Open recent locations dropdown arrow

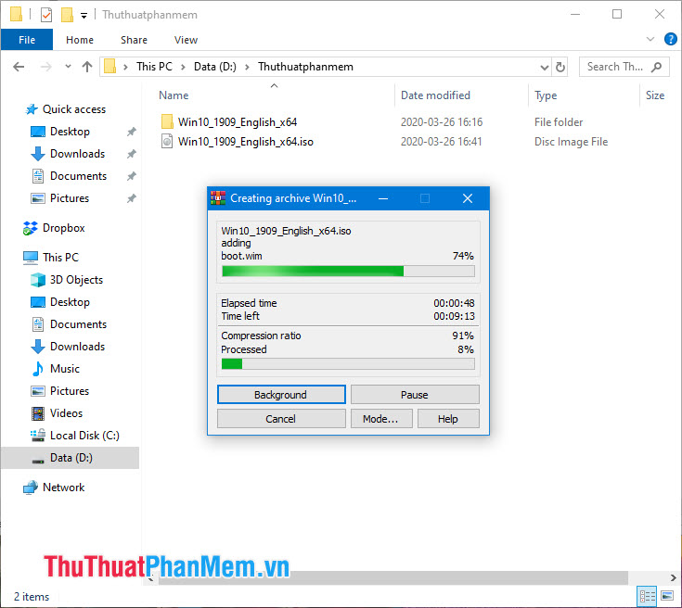[x=68, y=67]
